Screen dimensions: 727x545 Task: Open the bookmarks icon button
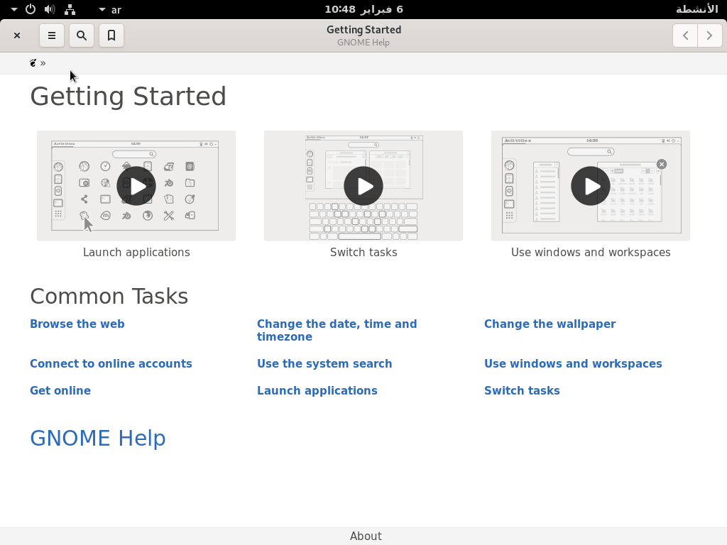tap(111, 35)
